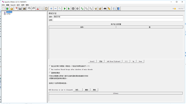Click the Detail button

click(x=92, y=61)
